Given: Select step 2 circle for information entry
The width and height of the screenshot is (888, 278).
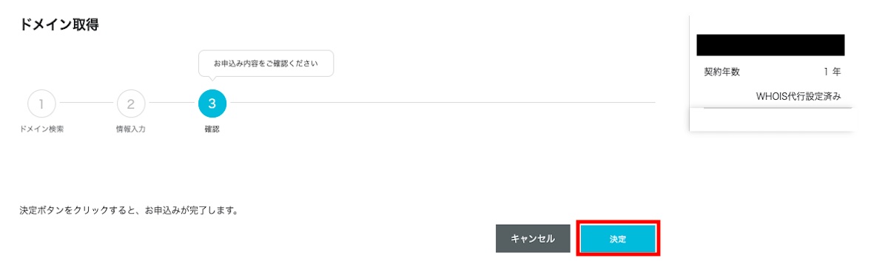Looking at the screenshot, I should pyautogui.click(x=131, y=104).
